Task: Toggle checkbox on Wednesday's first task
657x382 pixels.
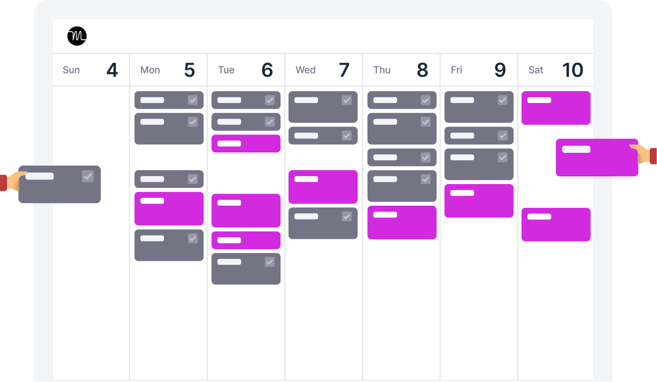Action: pyautogui.click(x=347, y=100)
